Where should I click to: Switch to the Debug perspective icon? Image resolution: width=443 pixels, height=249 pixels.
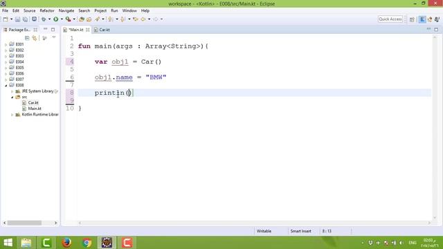click(437, 19)
